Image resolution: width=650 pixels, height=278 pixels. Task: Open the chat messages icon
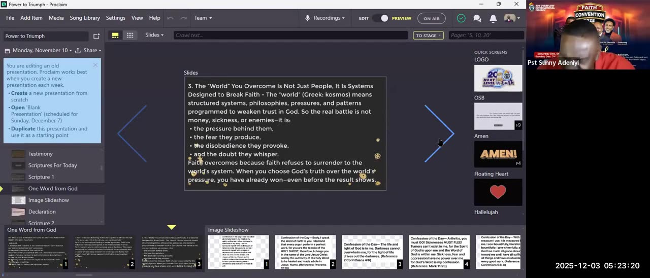coord(477,18)
